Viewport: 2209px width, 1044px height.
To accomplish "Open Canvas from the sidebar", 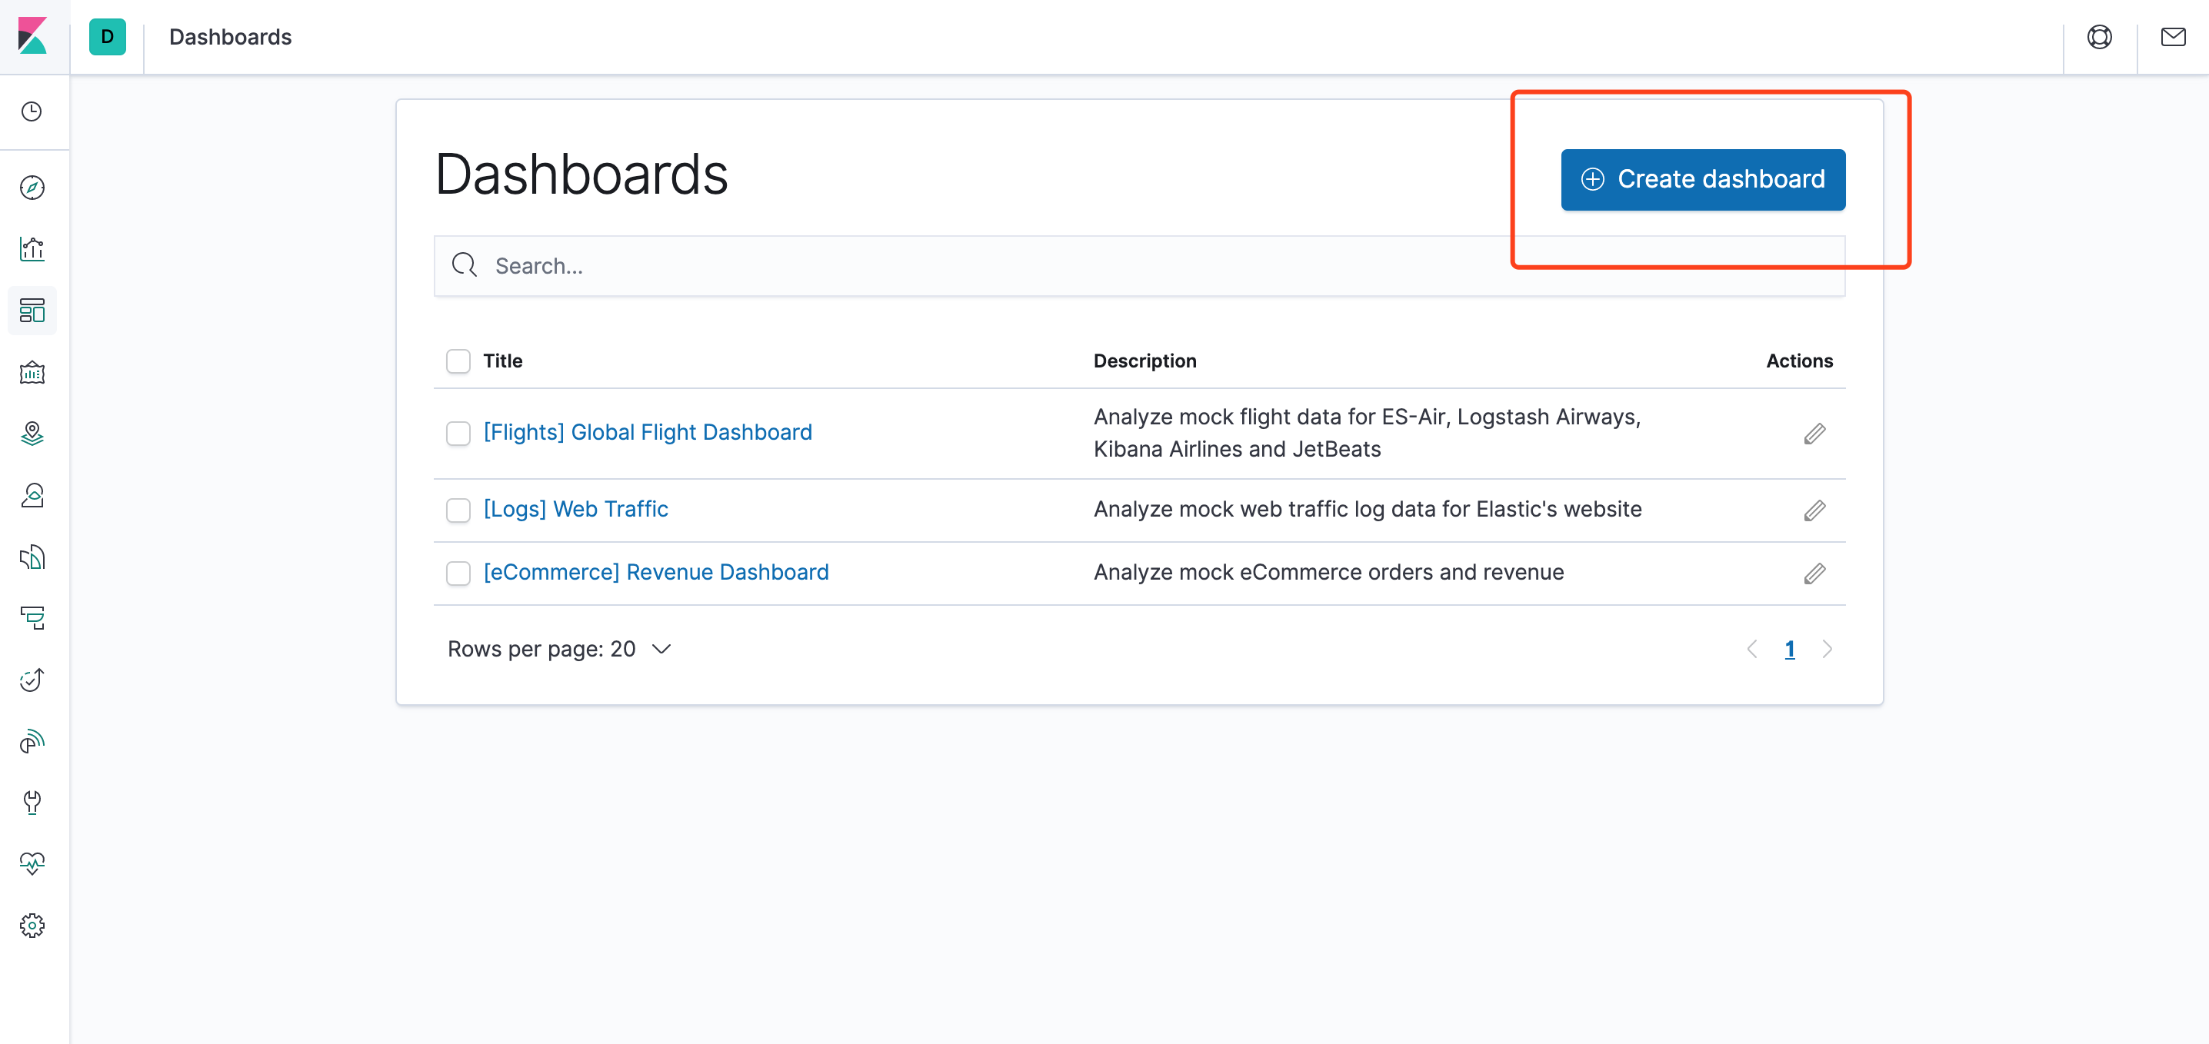I will [x=32, y=373].
